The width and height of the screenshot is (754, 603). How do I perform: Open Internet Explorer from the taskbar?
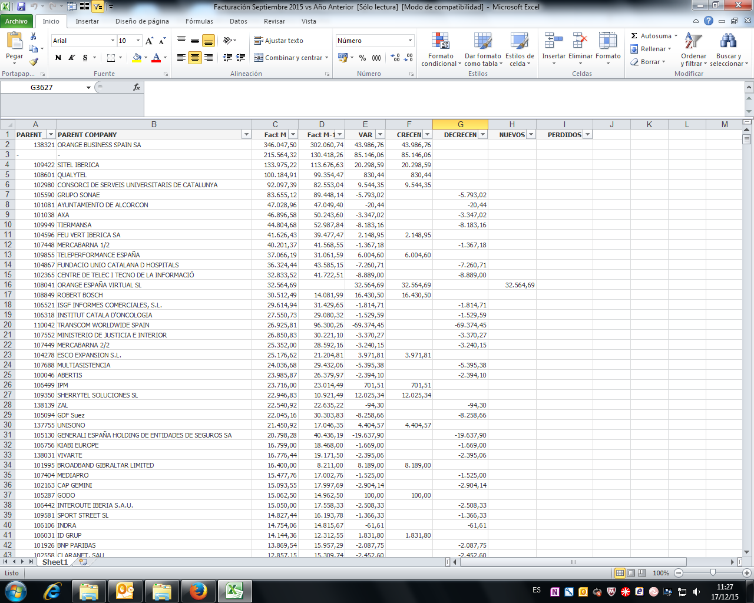52,591
